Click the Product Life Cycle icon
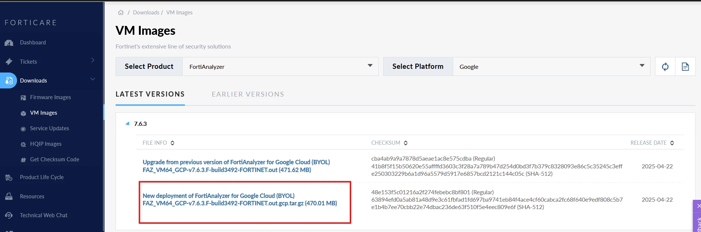 [x=9, y=178]
